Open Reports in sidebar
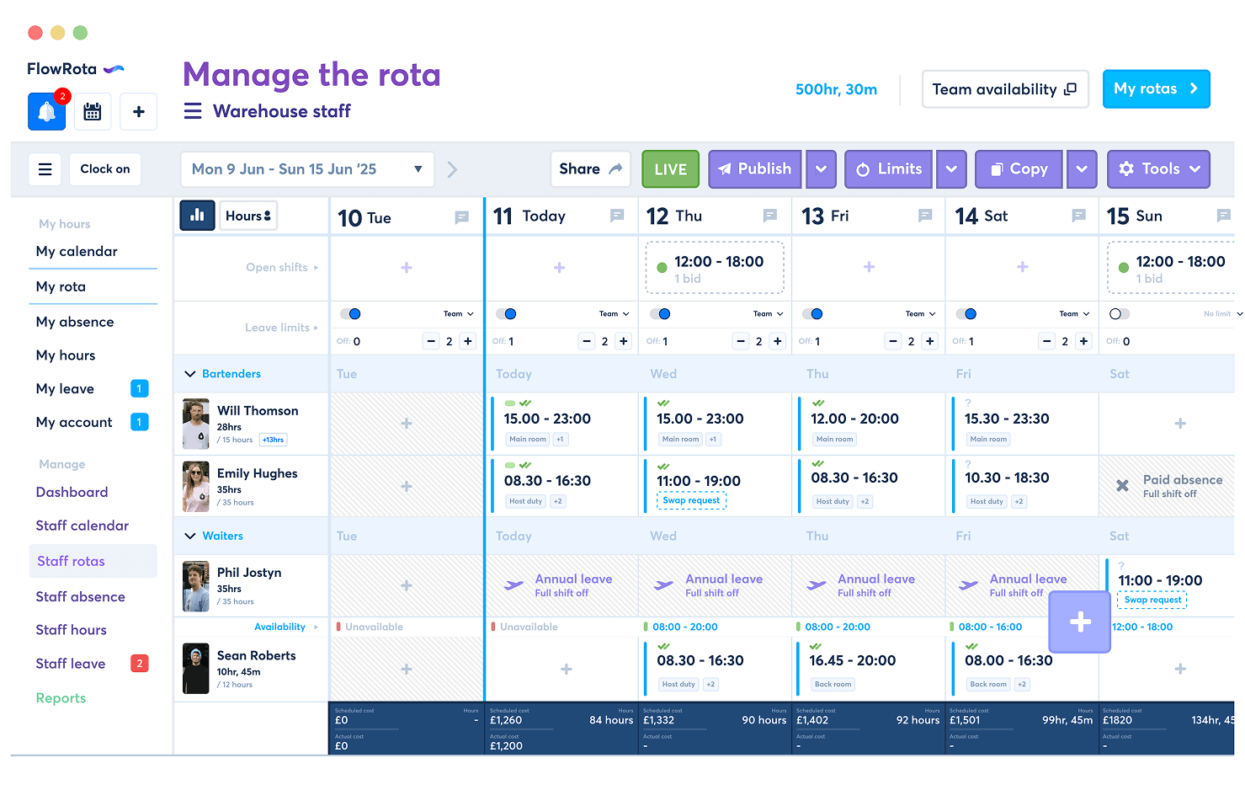1245x790 pixels. tap(61, 698)
